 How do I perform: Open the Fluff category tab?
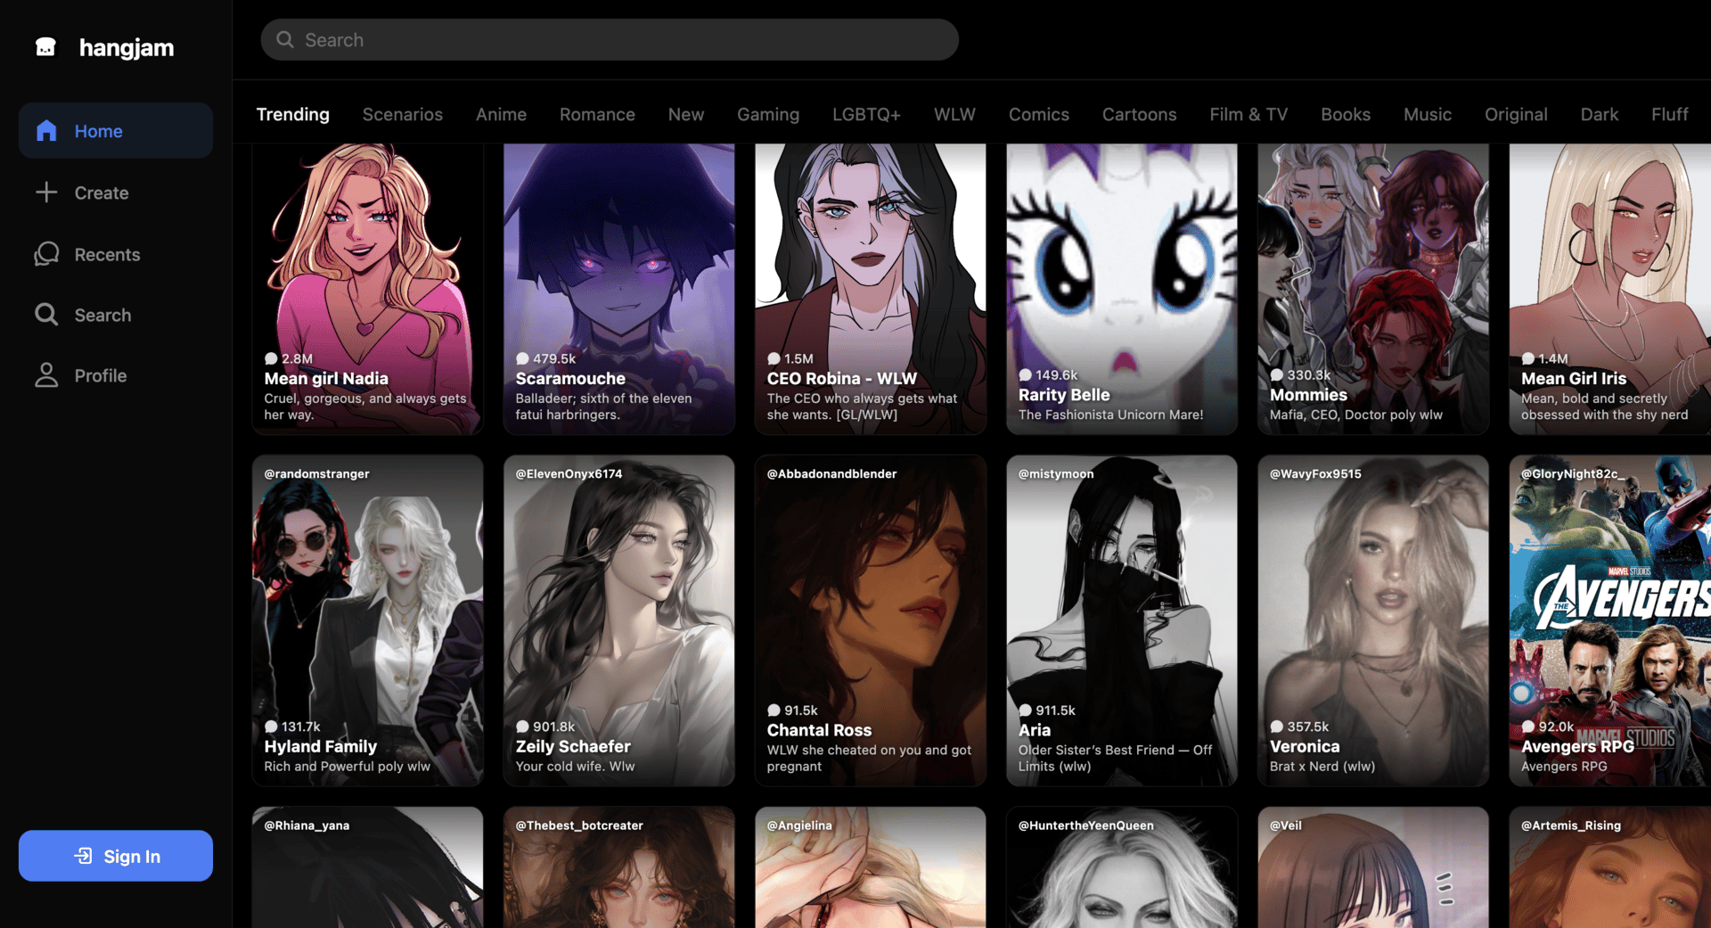[x=1670, y=114]
